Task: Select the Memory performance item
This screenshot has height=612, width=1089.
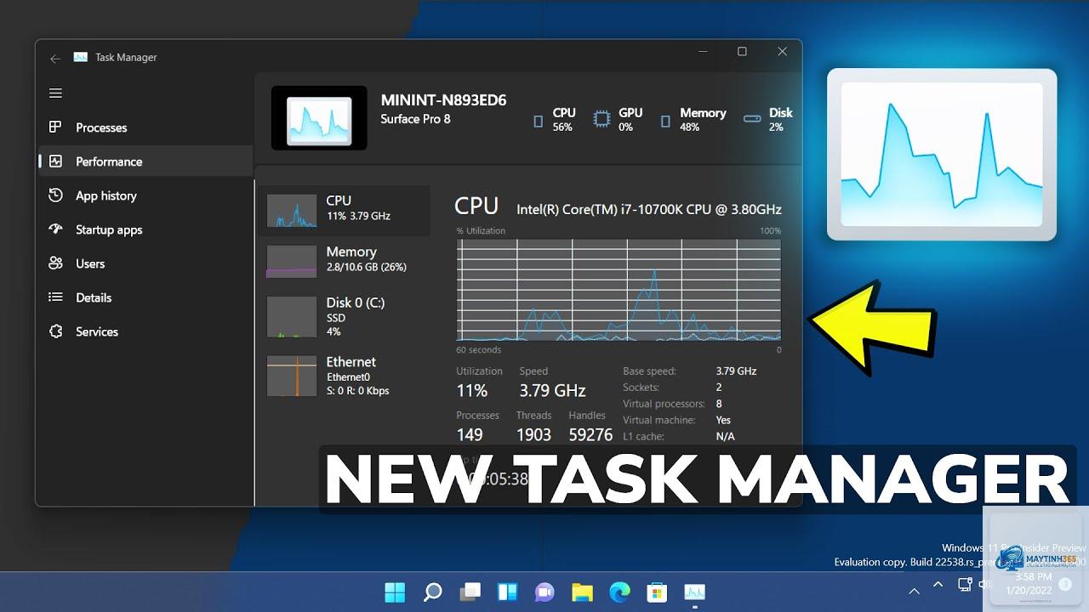Action: click(x=345, y=261)
